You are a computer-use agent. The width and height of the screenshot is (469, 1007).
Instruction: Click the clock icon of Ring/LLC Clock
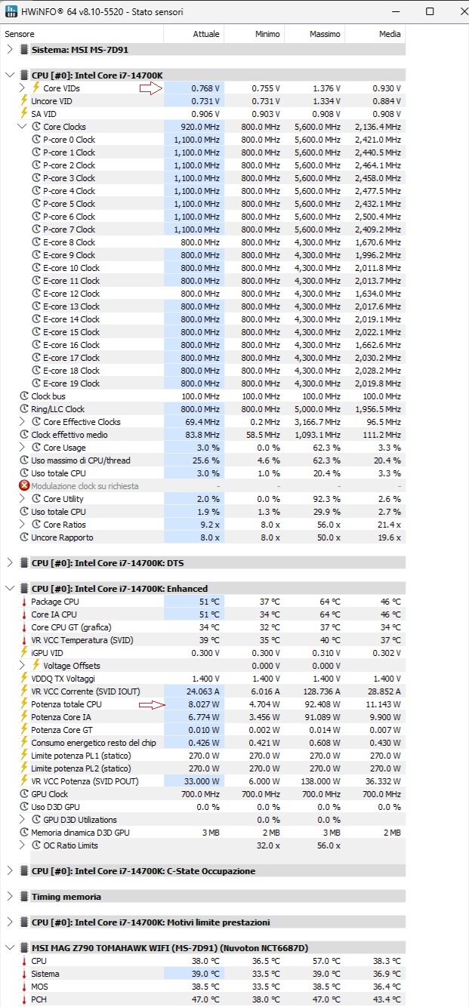click(23, 408)
